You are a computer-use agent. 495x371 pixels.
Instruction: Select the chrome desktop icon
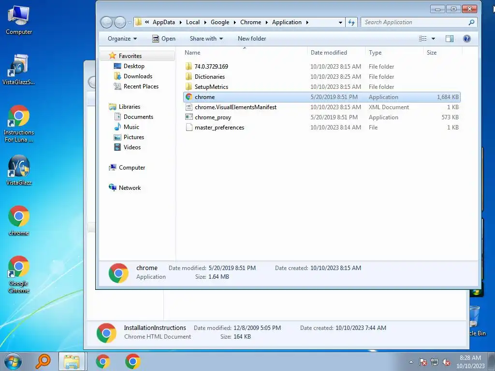19,220
